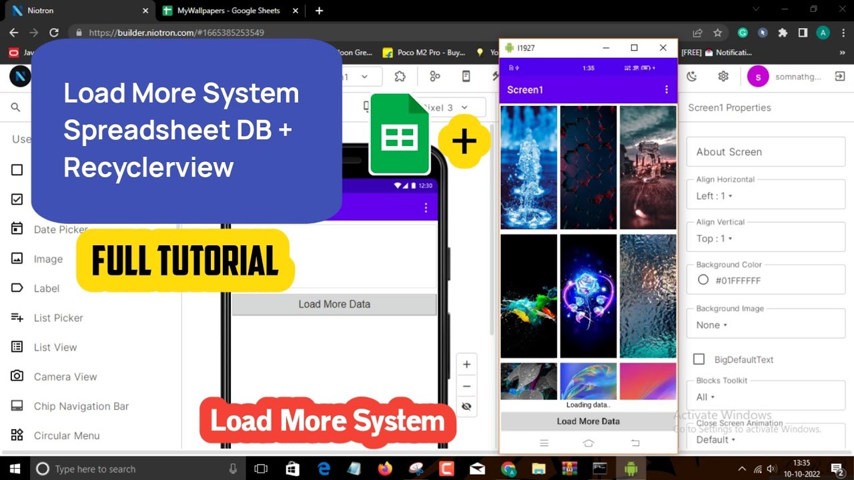
Task: Tap emulator recent apps menu button
Action: click(x=544, y=443)
